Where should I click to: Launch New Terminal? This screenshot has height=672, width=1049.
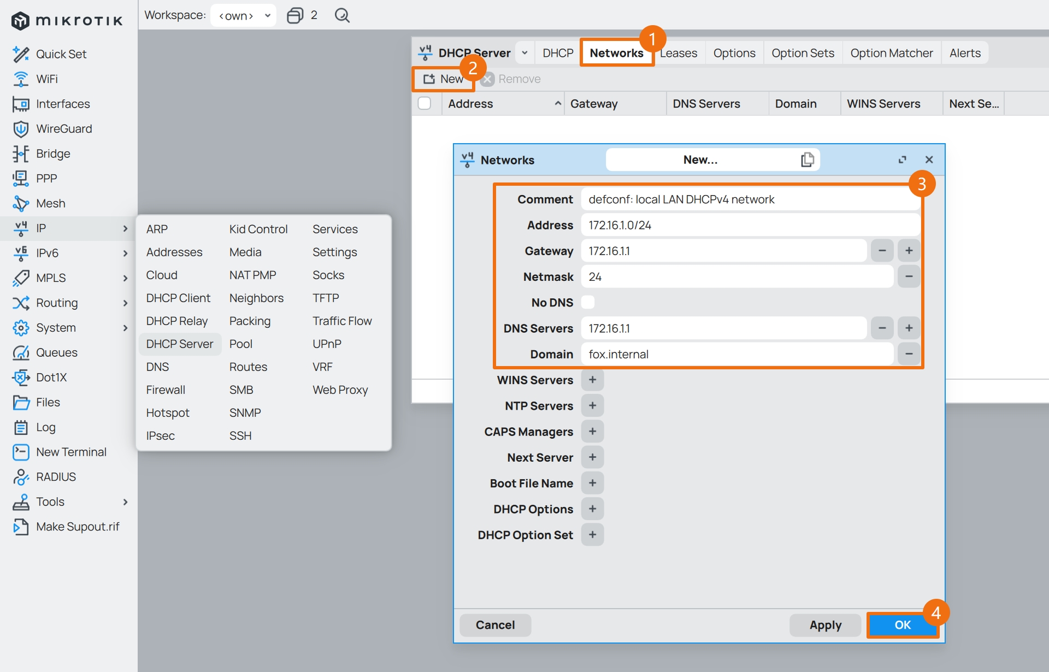71,452
